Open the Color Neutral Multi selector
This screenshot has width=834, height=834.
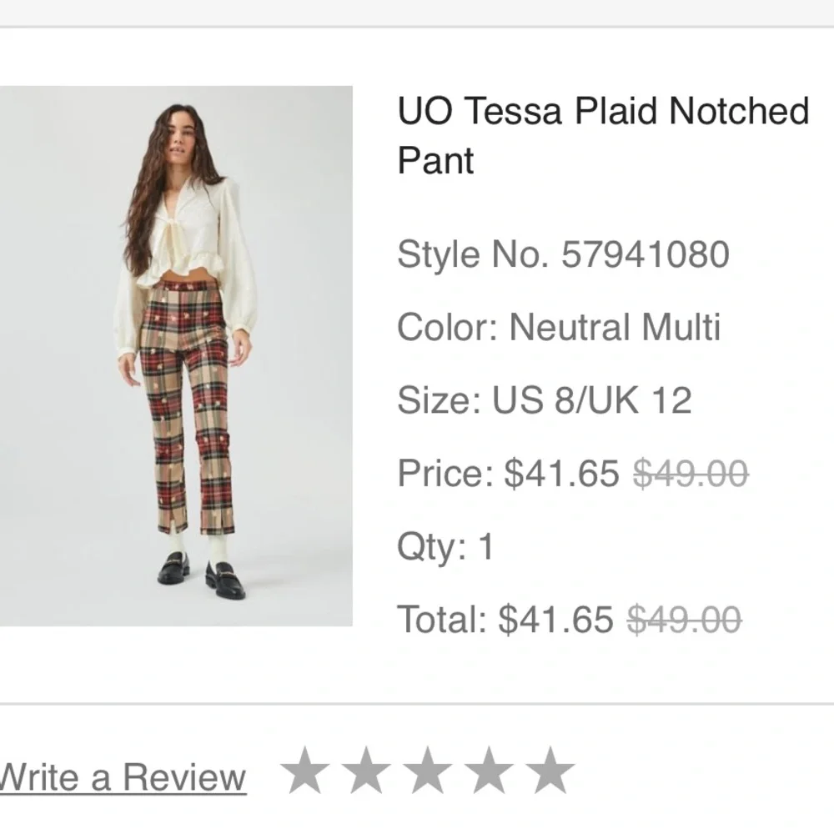pos(559,326)
